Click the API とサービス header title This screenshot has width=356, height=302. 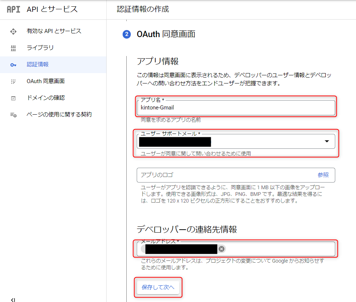click(52, 10)
